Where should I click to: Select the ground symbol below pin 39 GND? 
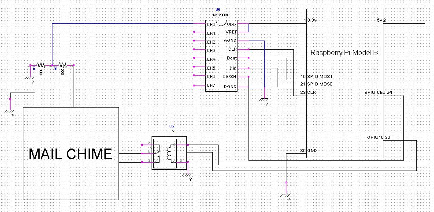pyautogui.click(x=286, y=194)
